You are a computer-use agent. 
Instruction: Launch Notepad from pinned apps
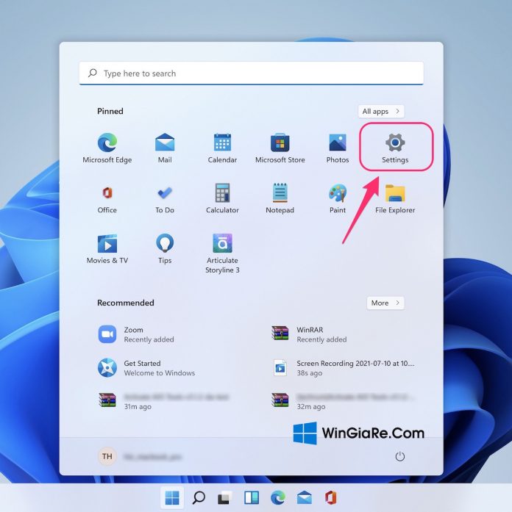pyautogui.click(x=280, y=194)
